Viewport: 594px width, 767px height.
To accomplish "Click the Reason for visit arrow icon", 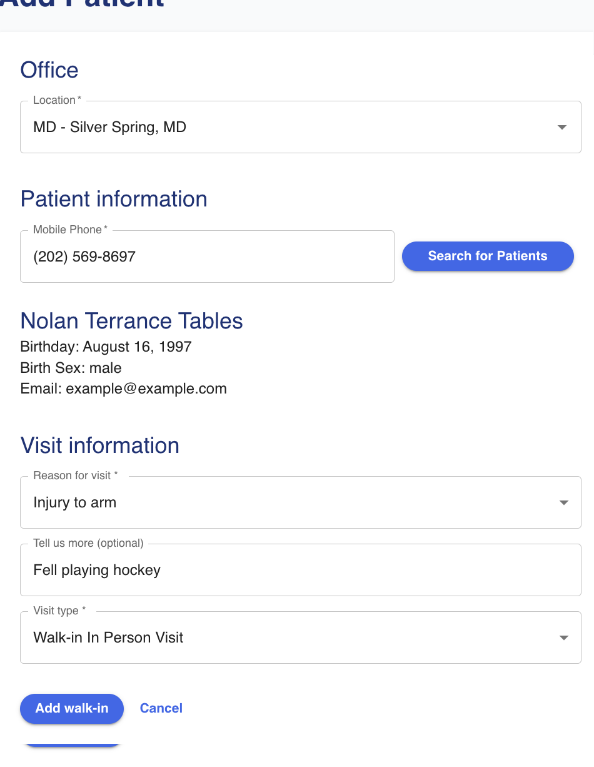I will [x=563, y=503].
